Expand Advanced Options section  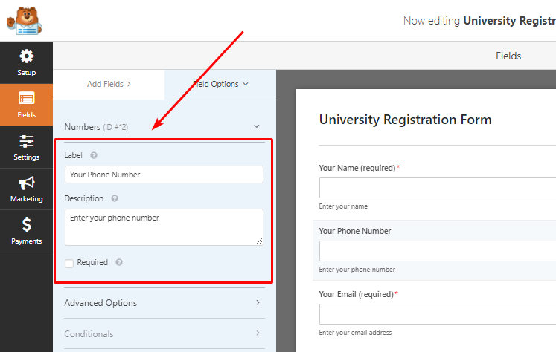tap(163, 303)
